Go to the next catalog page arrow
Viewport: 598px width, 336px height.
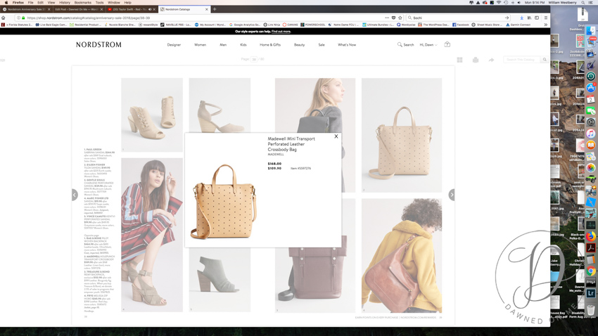pyautogui.click(x=452, y=195)
